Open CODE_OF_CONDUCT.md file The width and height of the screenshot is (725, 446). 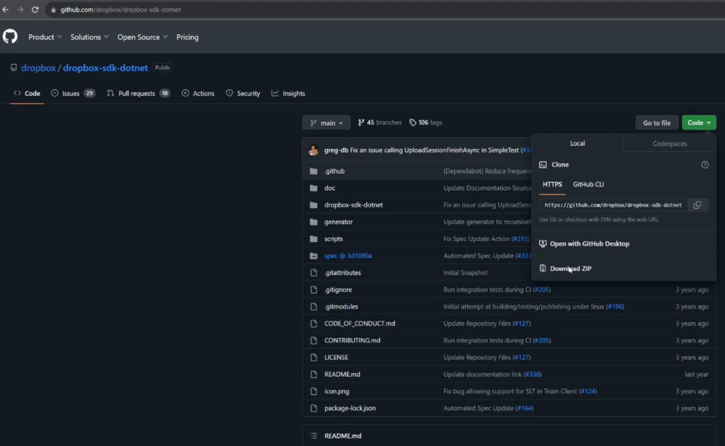[360, 323]
